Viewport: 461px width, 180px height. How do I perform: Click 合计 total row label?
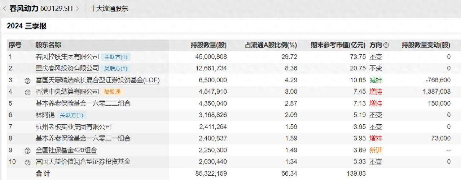pyautogui.click(x=43, y=174)
